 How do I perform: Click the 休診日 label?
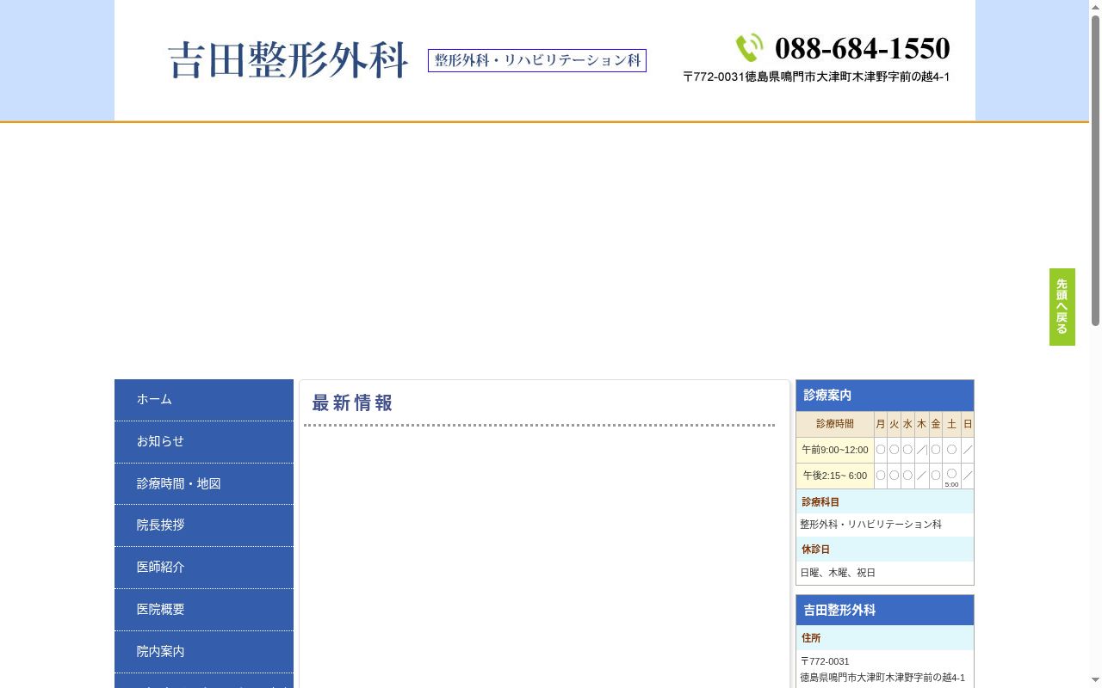pyautogui.click(x=816, y=550)
